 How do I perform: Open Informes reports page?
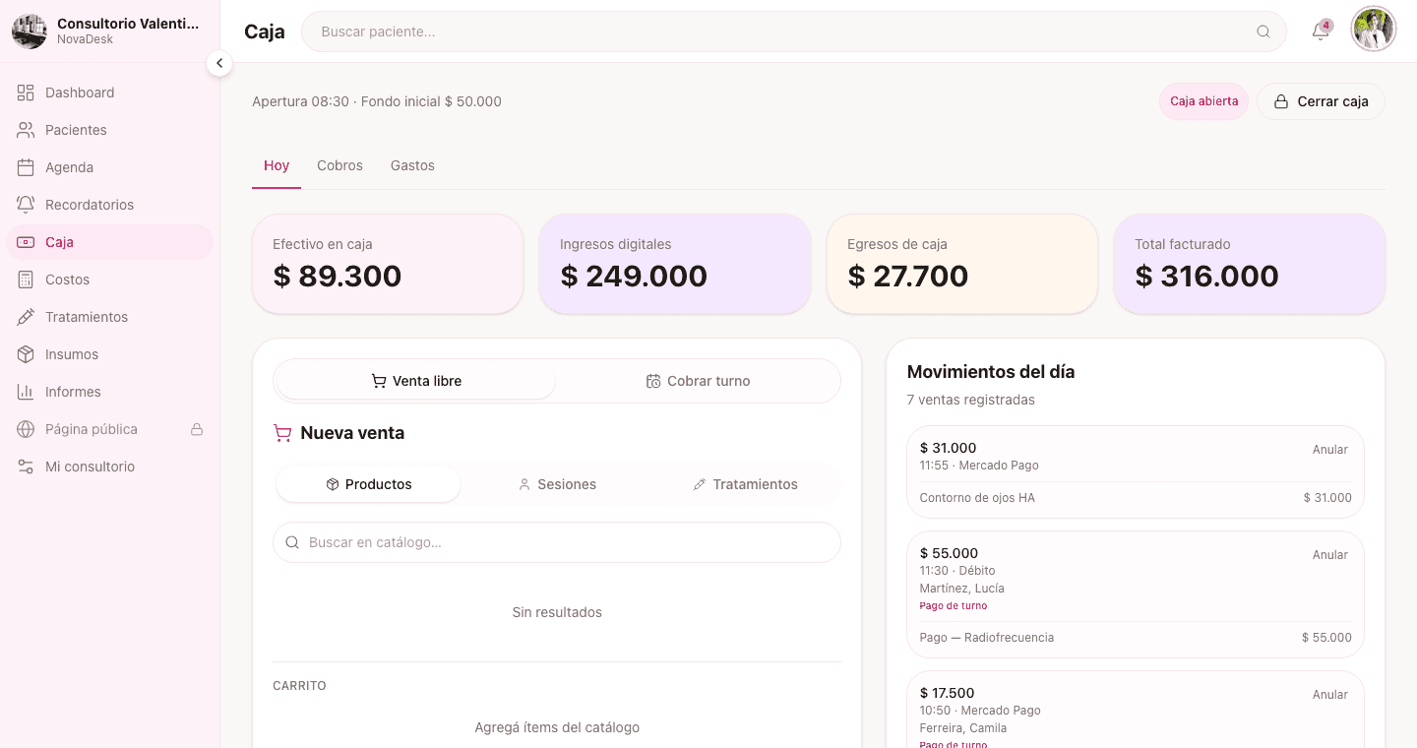[109, 392]
